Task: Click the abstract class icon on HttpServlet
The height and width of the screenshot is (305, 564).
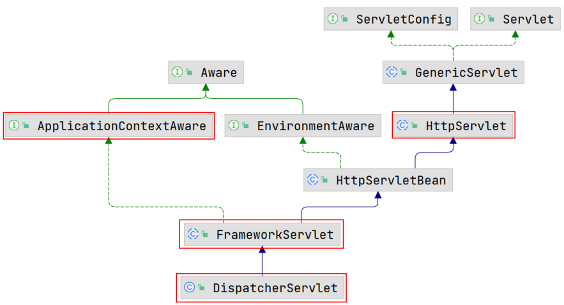Action: (x=402, y=126)
